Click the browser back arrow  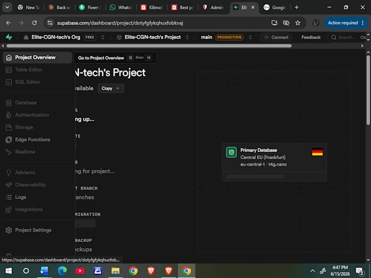[9, 23]
